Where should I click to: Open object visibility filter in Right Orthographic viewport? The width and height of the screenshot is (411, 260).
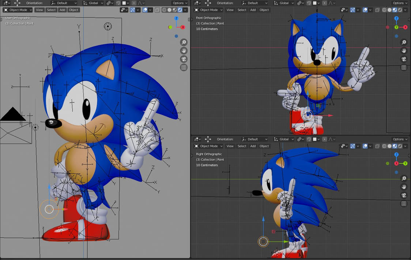(344, 146)
